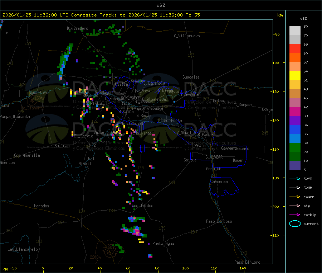Click the Cda_Amarilla map label
Viewport: 322px width, 273px height.
point(27,155)
